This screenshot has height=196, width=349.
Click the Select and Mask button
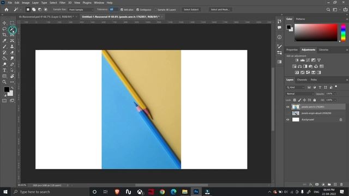click(x=220, y=10)
